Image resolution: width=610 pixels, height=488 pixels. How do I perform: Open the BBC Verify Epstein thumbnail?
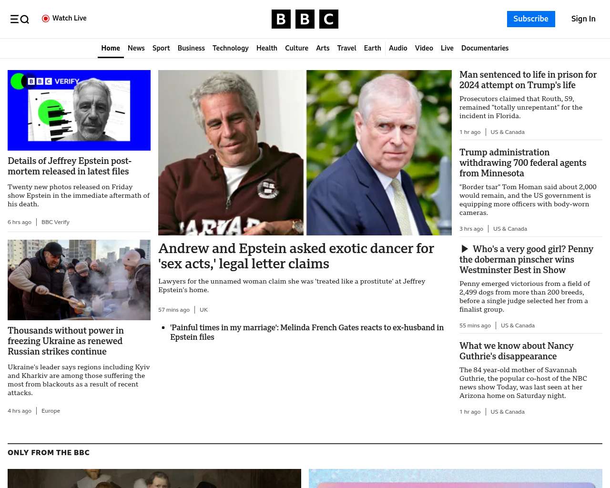pyautogui.click(x=79, y=110)
